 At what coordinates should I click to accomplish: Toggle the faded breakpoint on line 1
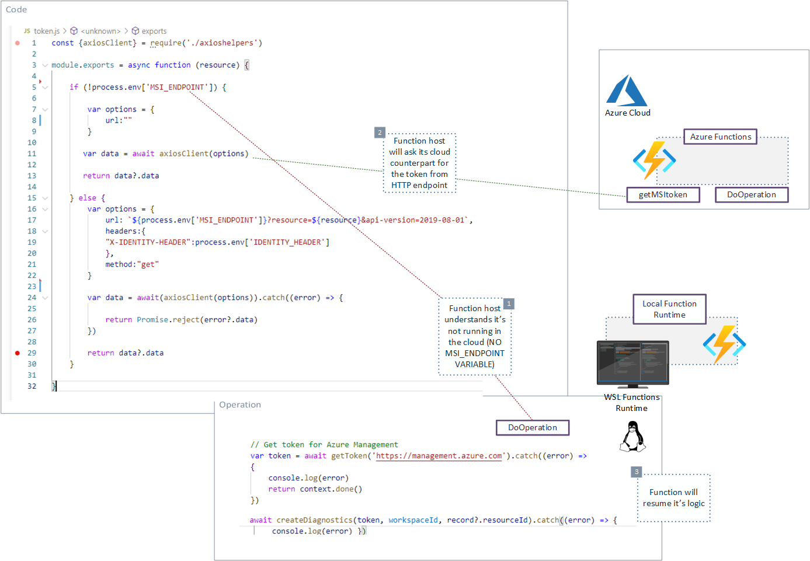tap(18, 43)
